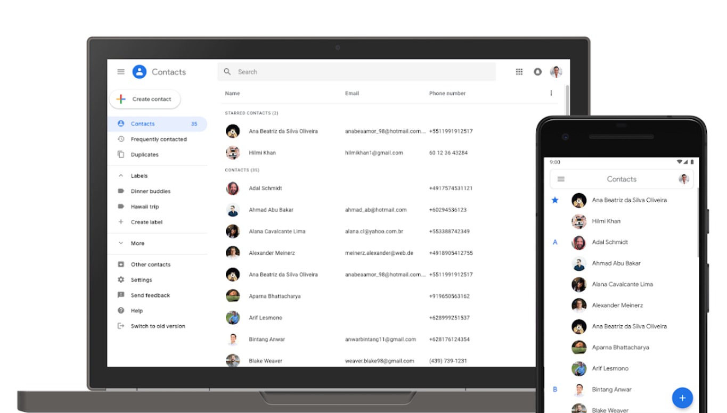Click the Create contact button

tap(145, 99)
